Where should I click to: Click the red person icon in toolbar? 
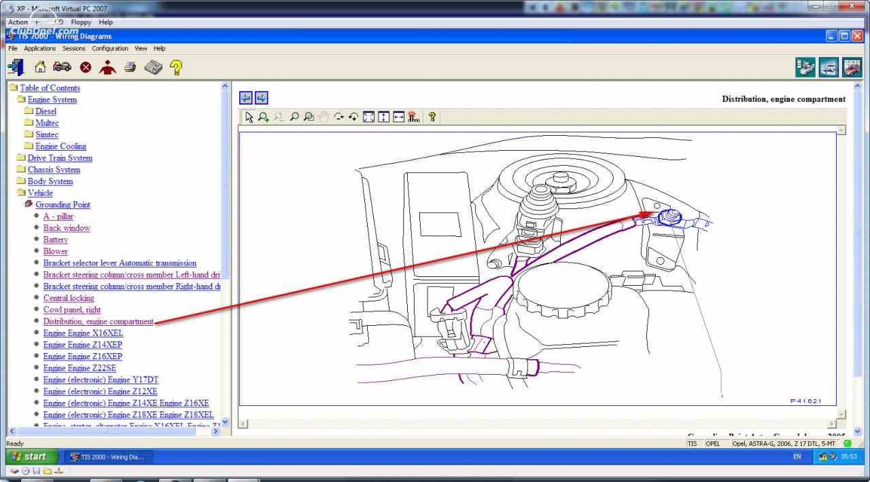coord(107,67)
